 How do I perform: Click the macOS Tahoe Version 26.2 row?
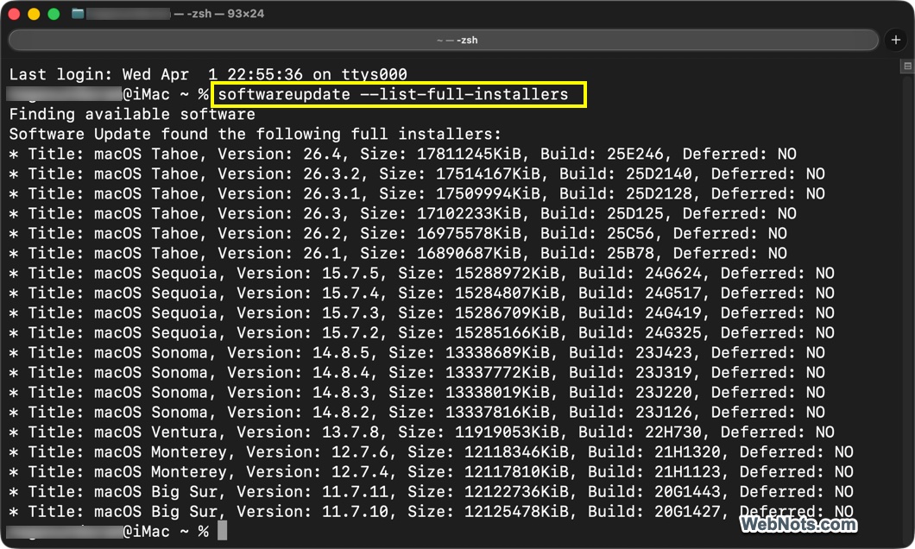pyautogui.click(x=398, y=233)
